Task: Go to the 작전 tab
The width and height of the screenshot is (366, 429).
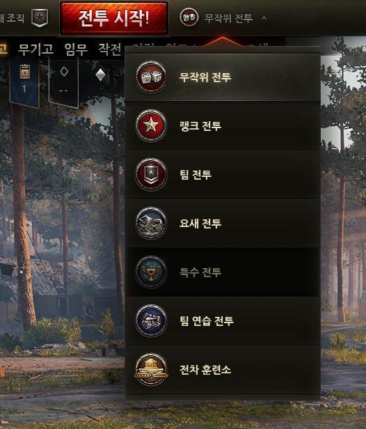Action: (x=110, y=49)
